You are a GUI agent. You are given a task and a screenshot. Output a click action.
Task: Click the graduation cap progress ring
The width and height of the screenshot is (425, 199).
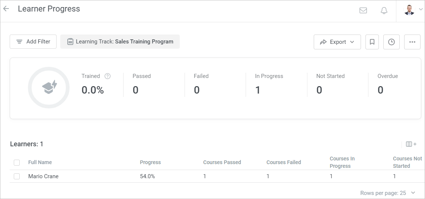coord(49,88)
